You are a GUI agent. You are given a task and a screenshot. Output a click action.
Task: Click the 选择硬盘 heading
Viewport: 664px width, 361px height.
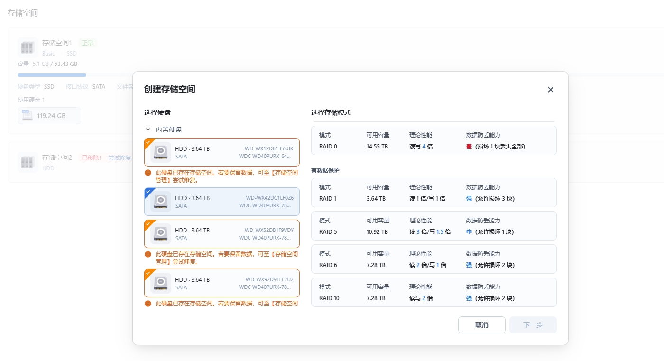(x=157, y=113)
